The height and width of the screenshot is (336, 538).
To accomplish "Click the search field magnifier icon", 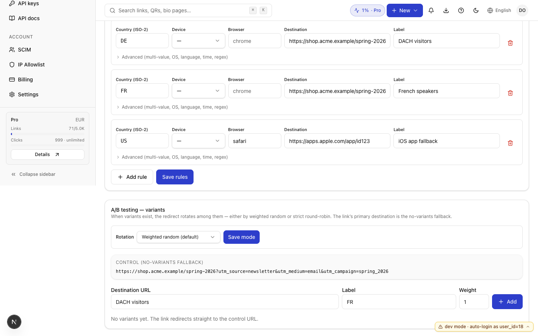I will 112,10.
